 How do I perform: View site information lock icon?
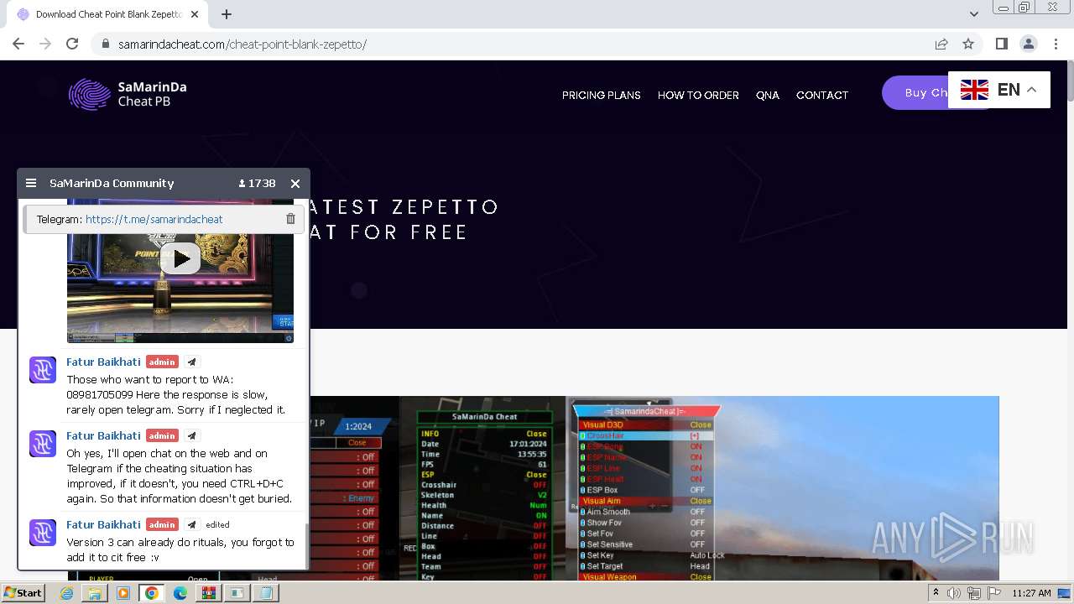(106, 44)
